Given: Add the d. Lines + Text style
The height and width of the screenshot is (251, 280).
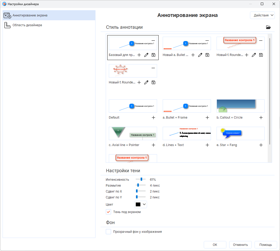Looking at the screenshot, I should (207, 145).
